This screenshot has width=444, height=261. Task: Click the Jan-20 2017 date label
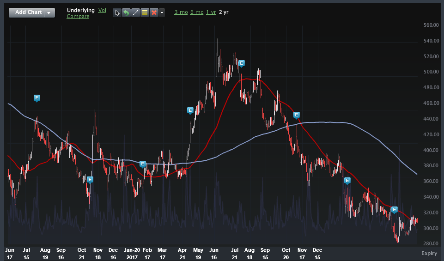click(132, 254)
